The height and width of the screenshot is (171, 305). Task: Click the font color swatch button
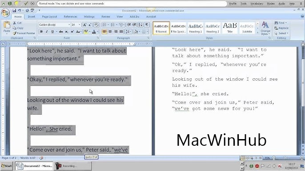tap(94, 31)
